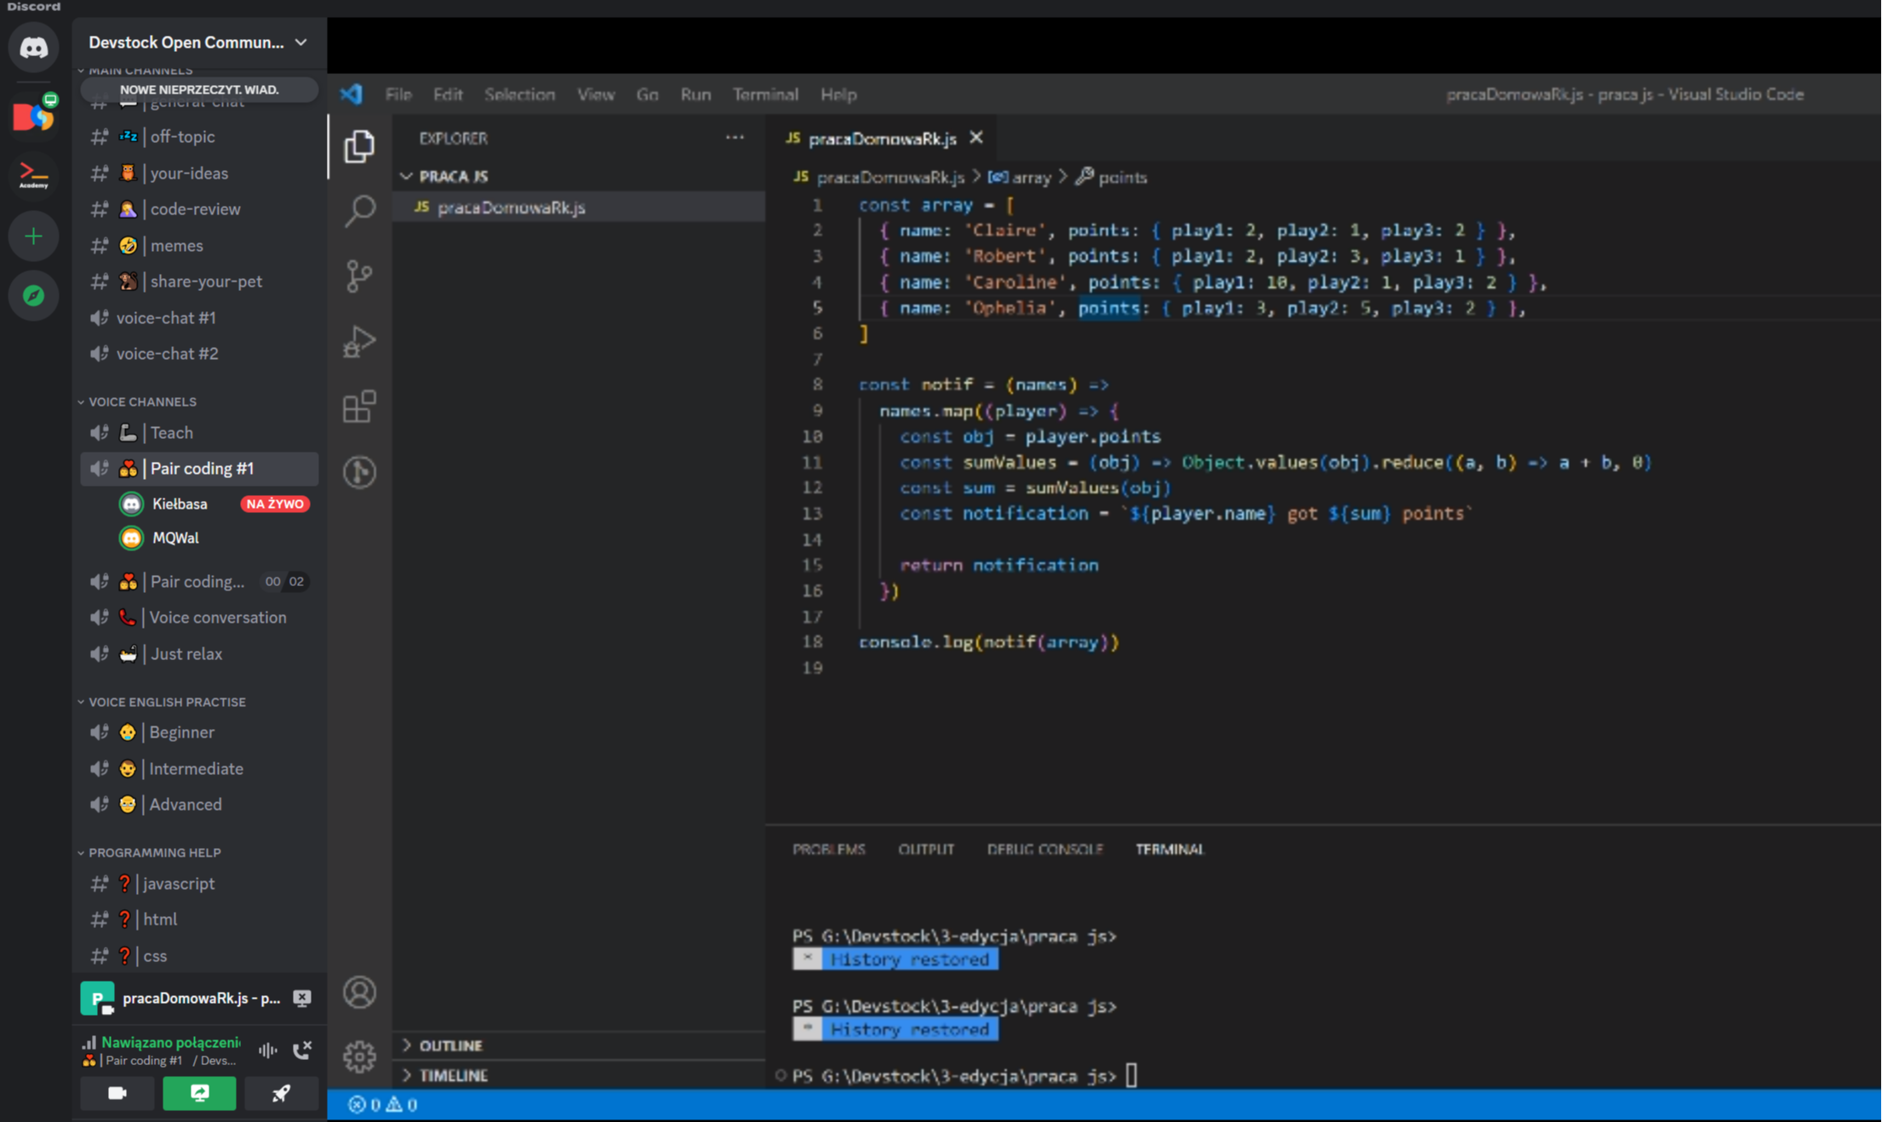
Task: Close the pracaDomowaRk.js editor tab
Action: point(976,138)
